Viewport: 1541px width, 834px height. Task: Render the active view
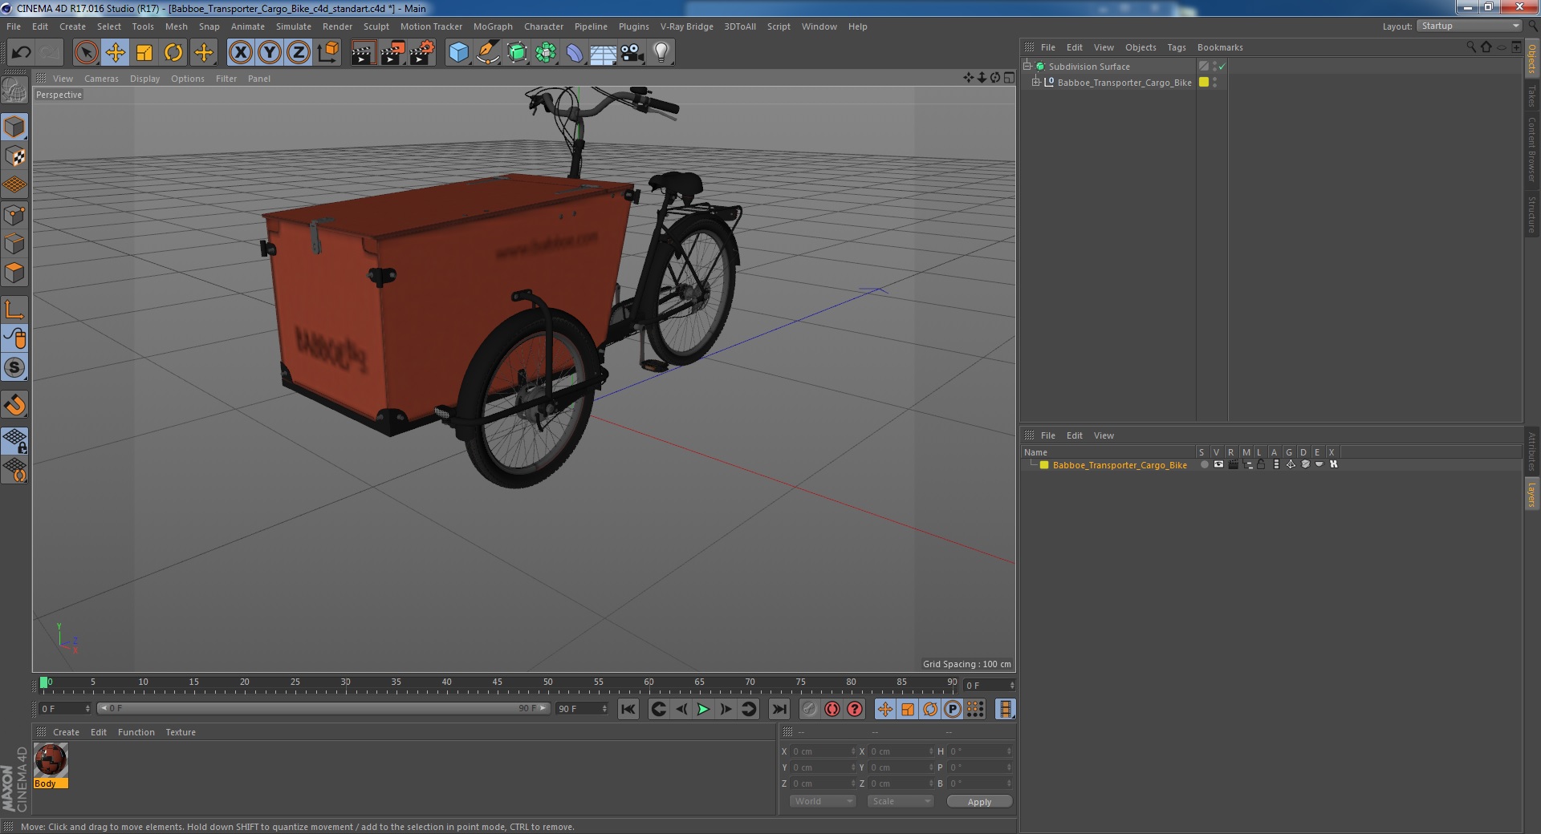point(363,53)
